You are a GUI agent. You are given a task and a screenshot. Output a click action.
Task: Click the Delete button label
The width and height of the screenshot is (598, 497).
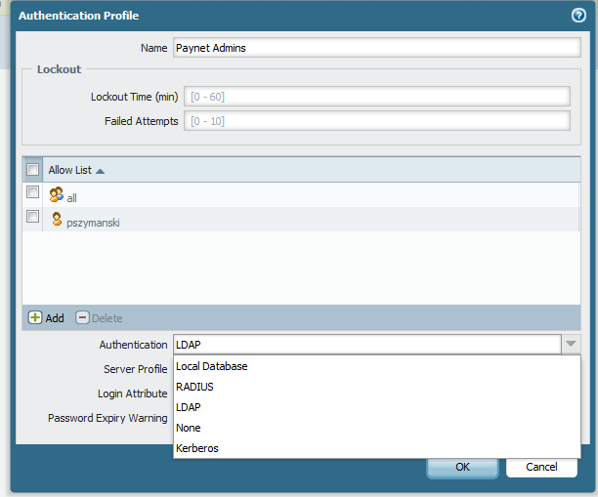pos(107,318)
